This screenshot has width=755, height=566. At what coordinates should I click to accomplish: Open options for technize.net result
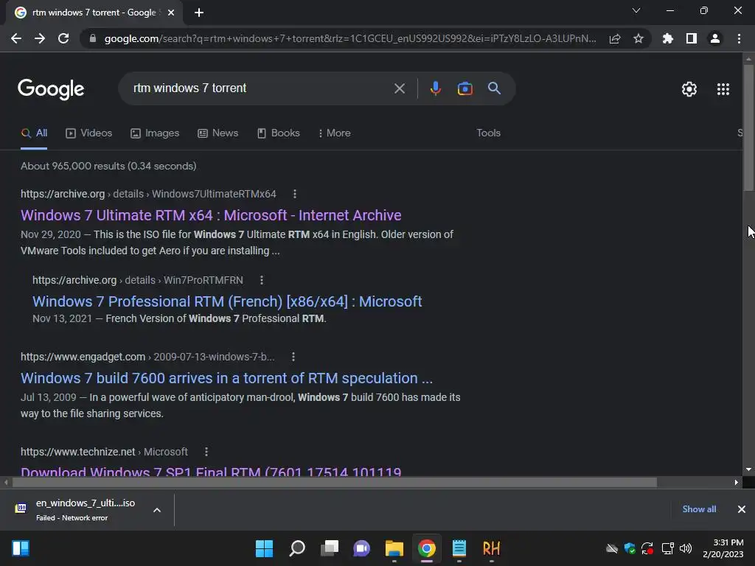coord(206,452)
